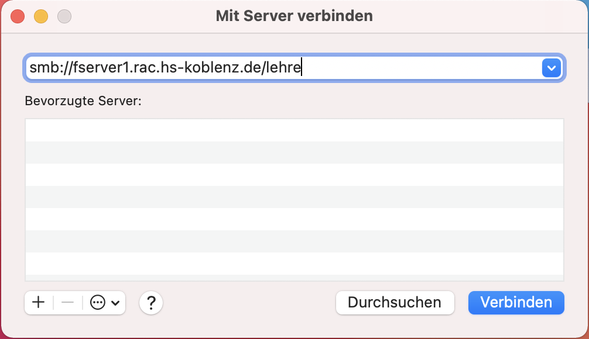Screen dimensions: 589x339
Task: Minimize window using the yellow button
Action: click(41, 16)
